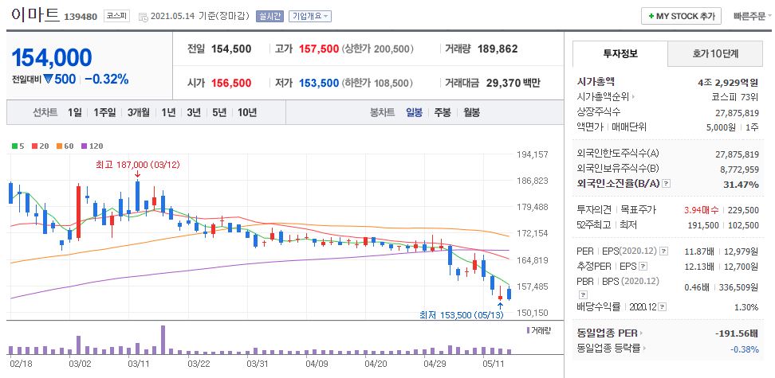
Task: Click the help icon next to 추정PER EPS
Action: (x=643, y=267)
